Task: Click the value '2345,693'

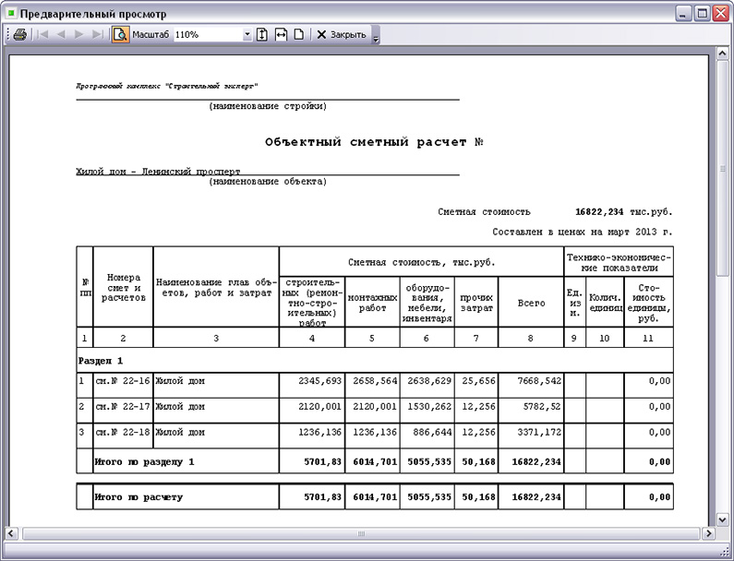Action: 320,381
